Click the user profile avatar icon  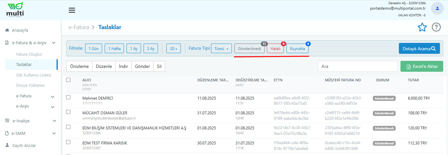[x=437, y=8]
